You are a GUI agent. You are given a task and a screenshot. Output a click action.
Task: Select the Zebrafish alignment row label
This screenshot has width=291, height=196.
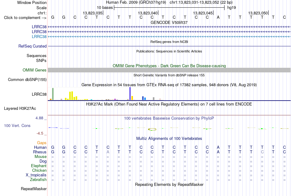click(x=38, y=180)
